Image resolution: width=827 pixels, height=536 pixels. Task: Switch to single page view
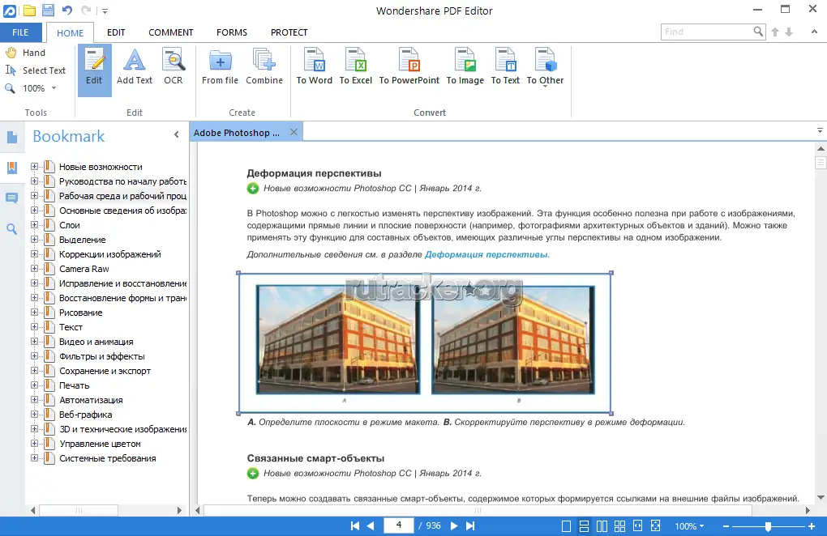(x=567, y=526)
